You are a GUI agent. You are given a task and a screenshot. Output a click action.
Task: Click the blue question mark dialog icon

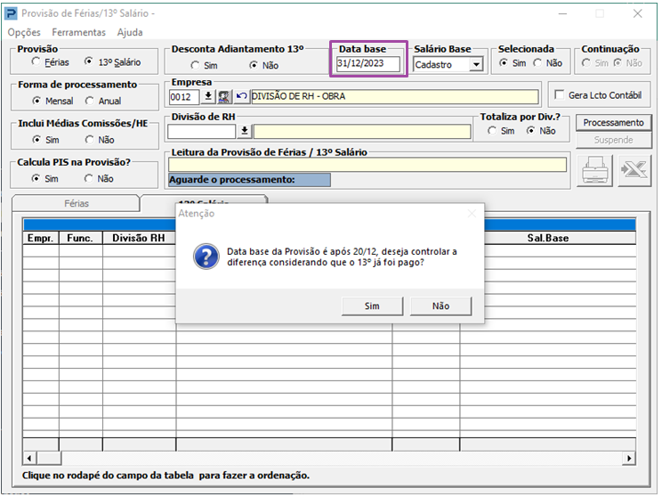click(x=206, y=257)
